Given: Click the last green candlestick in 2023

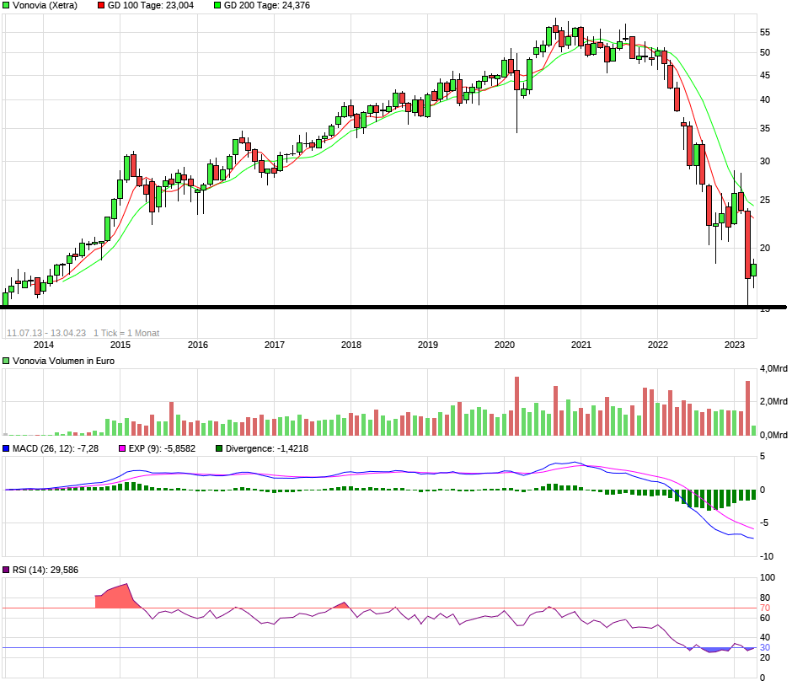Looking at the screenshot, I should click(x=753, y=270).
